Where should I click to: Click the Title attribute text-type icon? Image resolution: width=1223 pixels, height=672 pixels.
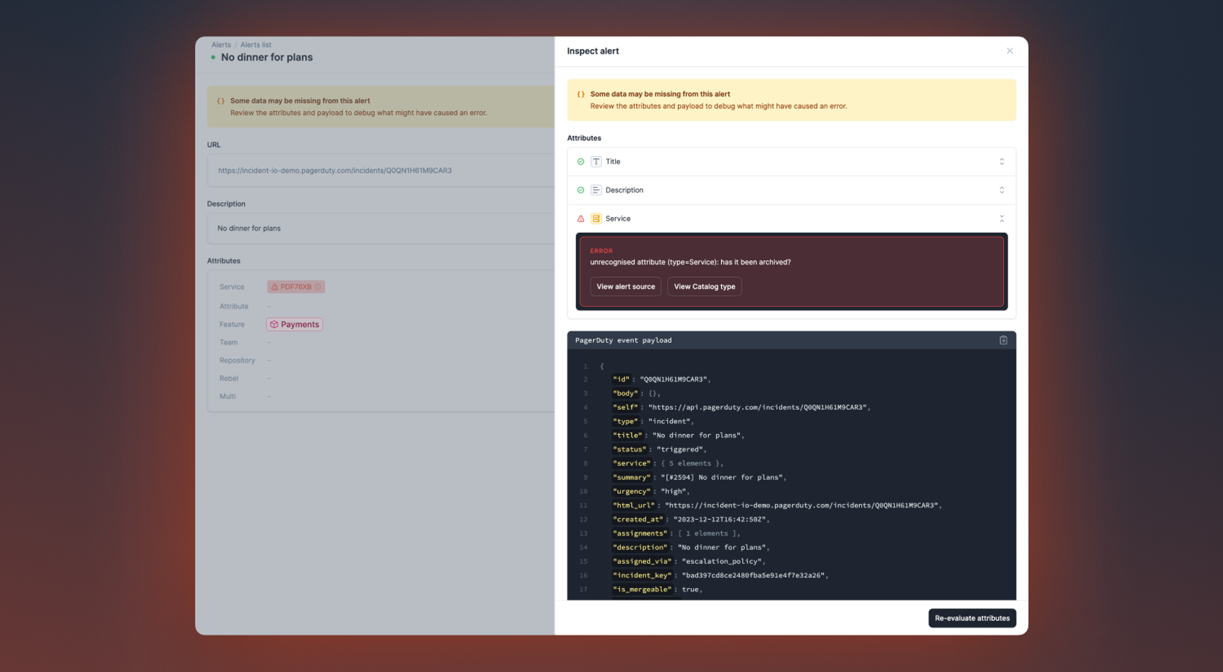[x=596, y=161]
